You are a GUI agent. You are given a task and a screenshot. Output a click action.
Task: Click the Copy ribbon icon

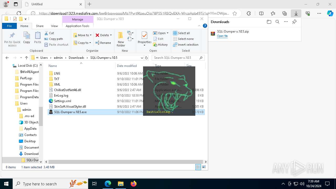coord(27,38)
